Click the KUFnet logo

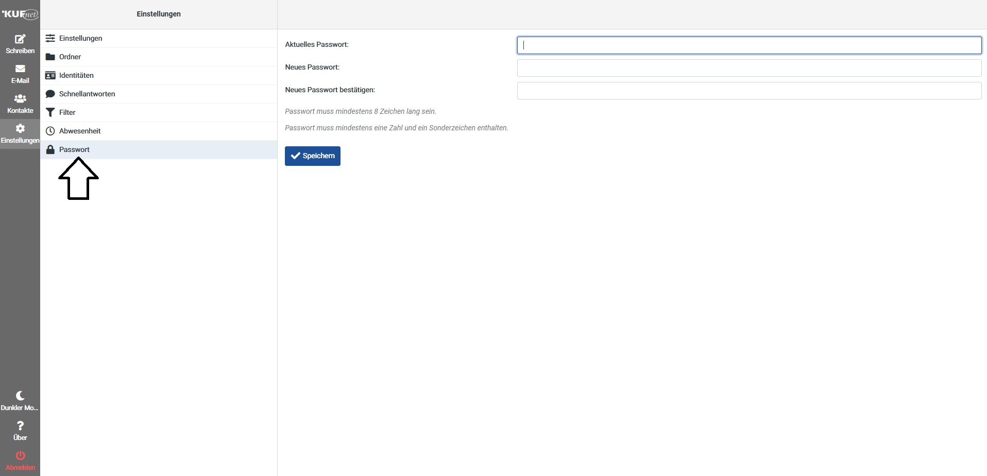(20, 14)
